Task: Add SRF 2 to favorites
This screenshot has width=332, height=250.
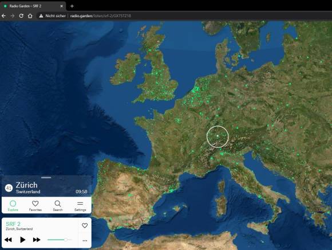Action: coord(85,225)
